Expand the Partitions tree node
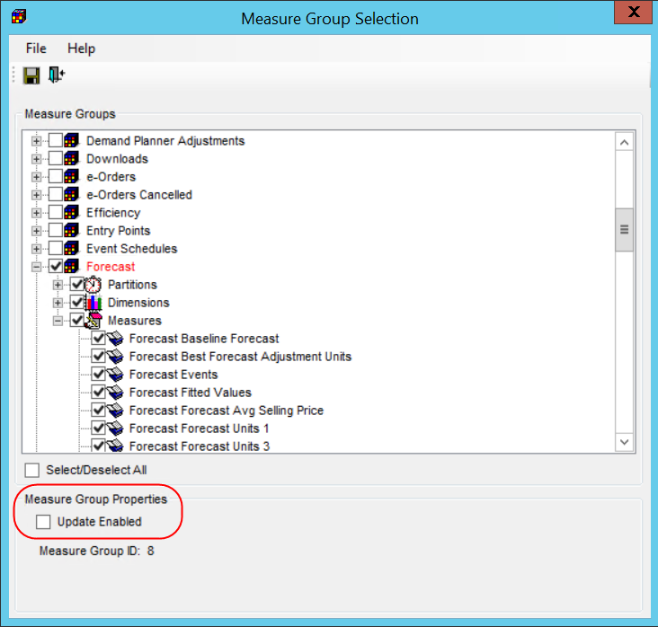Screen dimensions: 658x627 pyautogui.click(x=58, y=285)
